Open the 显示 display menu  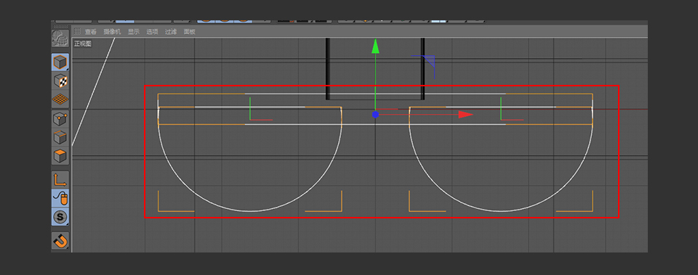pos(134,31)
